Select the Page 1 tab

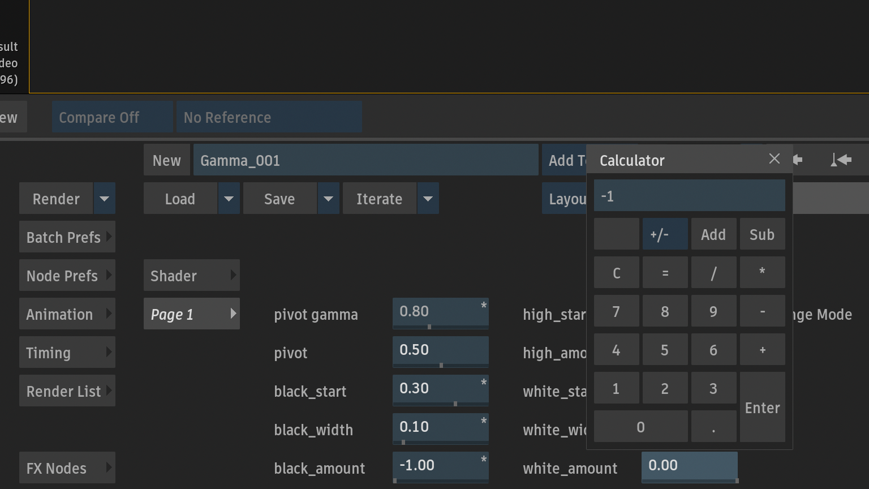[192, 314]
